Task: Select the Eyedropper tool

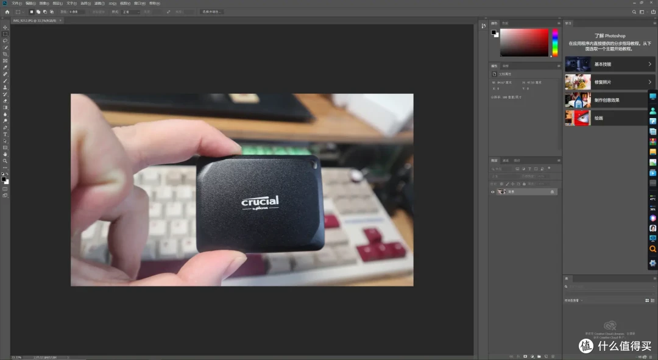Action: (5, 68)
